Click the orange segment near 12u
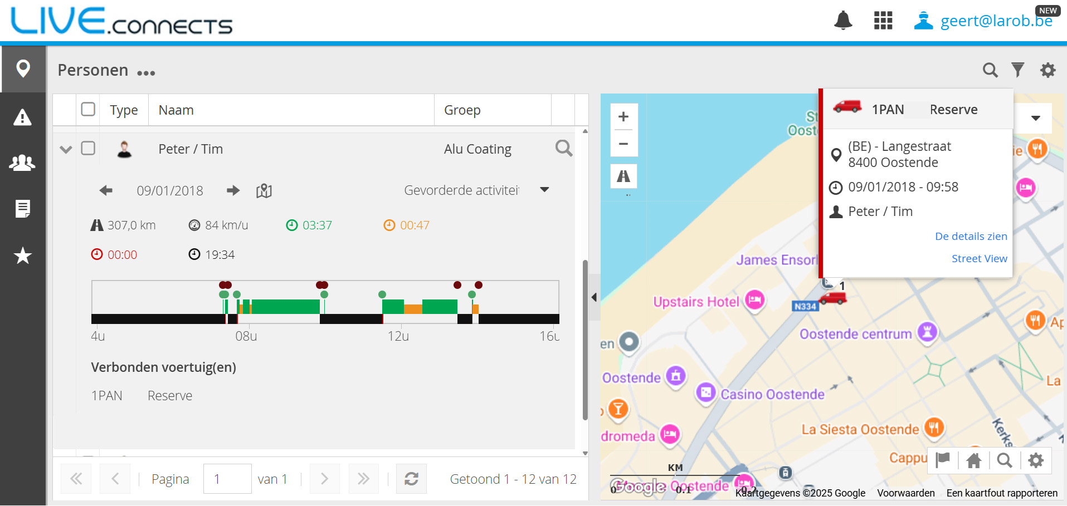1067x506 pixels. pyautogui.click(x=413, y=310)
